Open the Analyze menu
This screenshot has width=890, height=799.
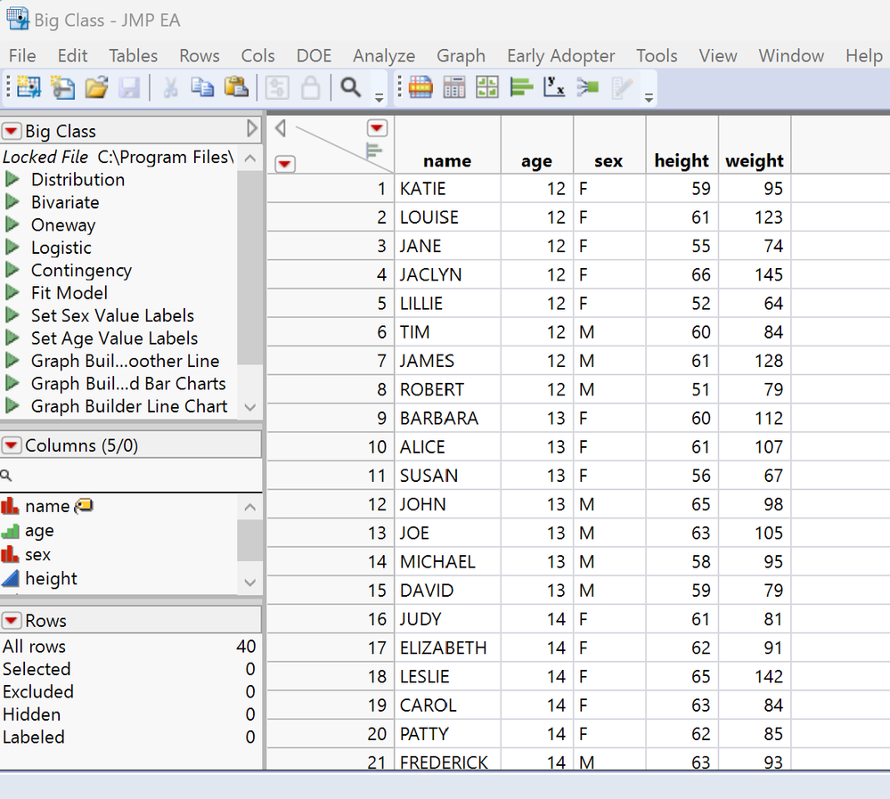point(384,55)
